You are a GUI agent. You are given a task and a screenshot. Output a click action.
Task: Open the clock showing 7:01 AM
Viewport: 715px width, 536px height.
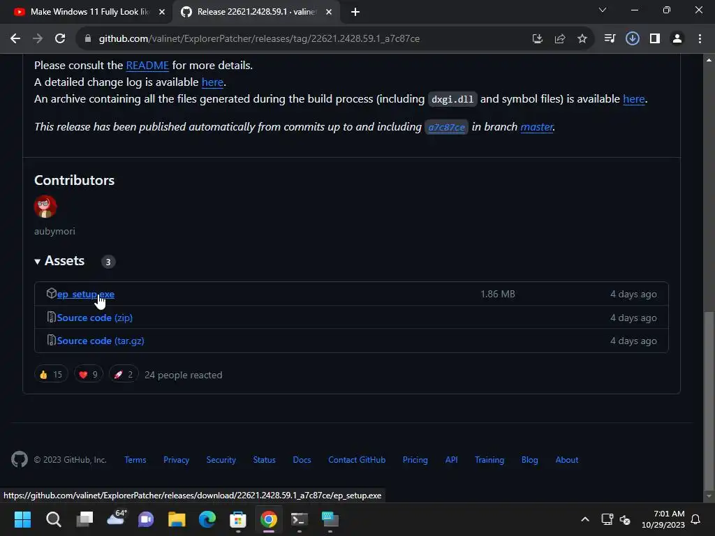(x=663, y=519)
